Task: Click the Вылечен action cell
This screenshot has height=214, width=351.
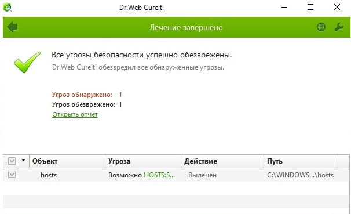Action: point(202,175)
